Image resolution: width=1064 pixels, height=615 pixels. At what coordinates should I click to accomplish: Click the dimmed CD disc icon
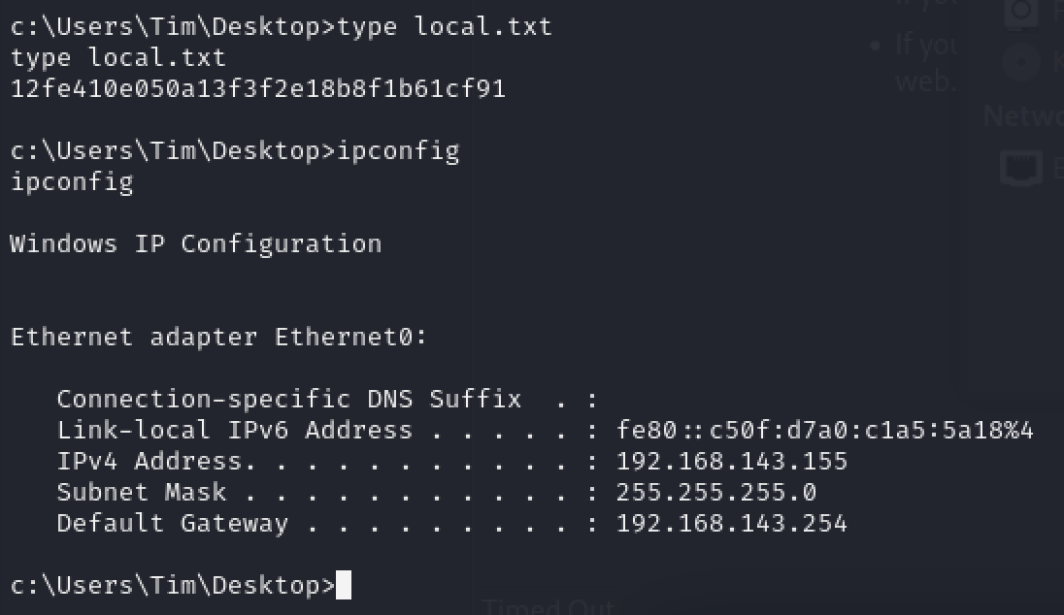coord(1020,62)
